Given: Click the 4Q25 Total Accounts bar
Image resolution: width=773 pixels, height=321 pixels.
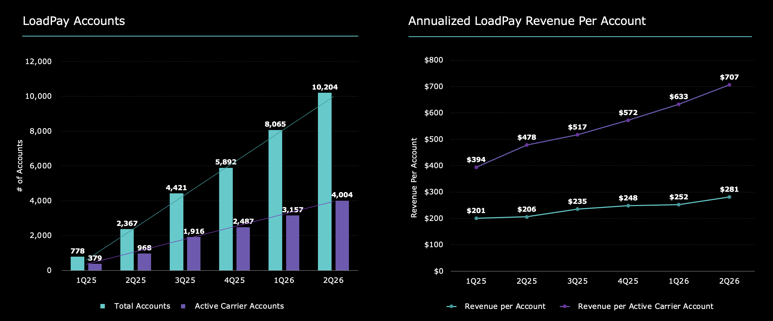Looking at the screenshot, I should [x=226, y=219].
